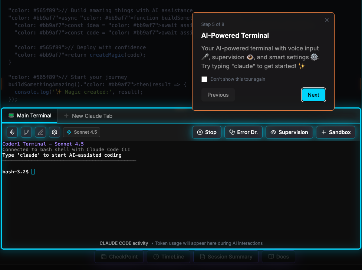Screen dimensions: 362x270
Task: Open the Sonnet 4.5 model selector
Action: [82, 132]
